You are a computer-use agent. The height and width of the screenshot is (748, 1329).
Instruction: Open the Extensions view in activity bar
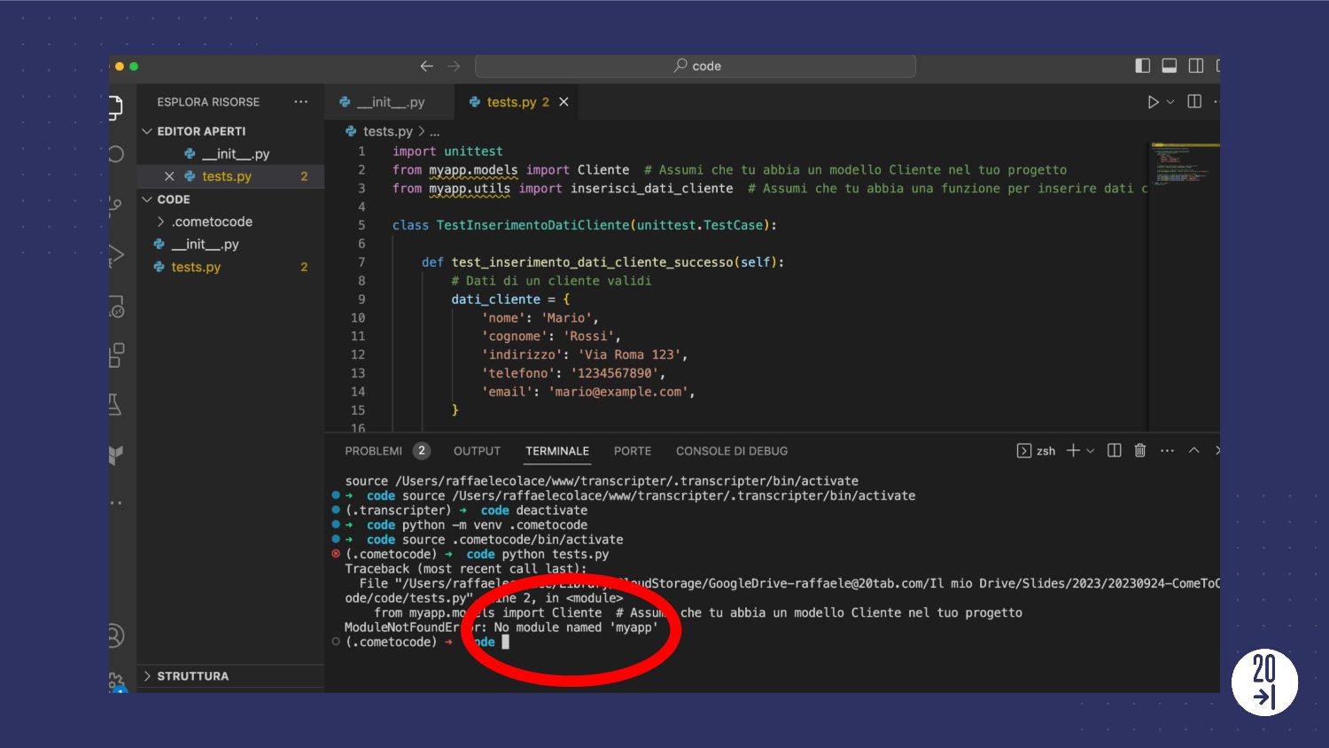pyautogui.click(x=116, y=355)
